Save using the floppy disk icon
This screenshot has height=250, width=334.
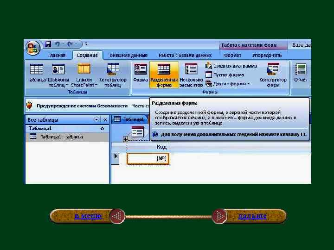click(x=48, y=44)
